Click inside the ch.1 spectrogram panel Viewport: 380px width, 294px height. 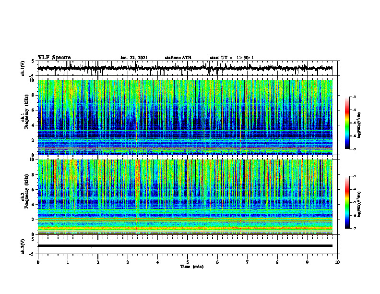pyautogui.click(x=185, y=117)
